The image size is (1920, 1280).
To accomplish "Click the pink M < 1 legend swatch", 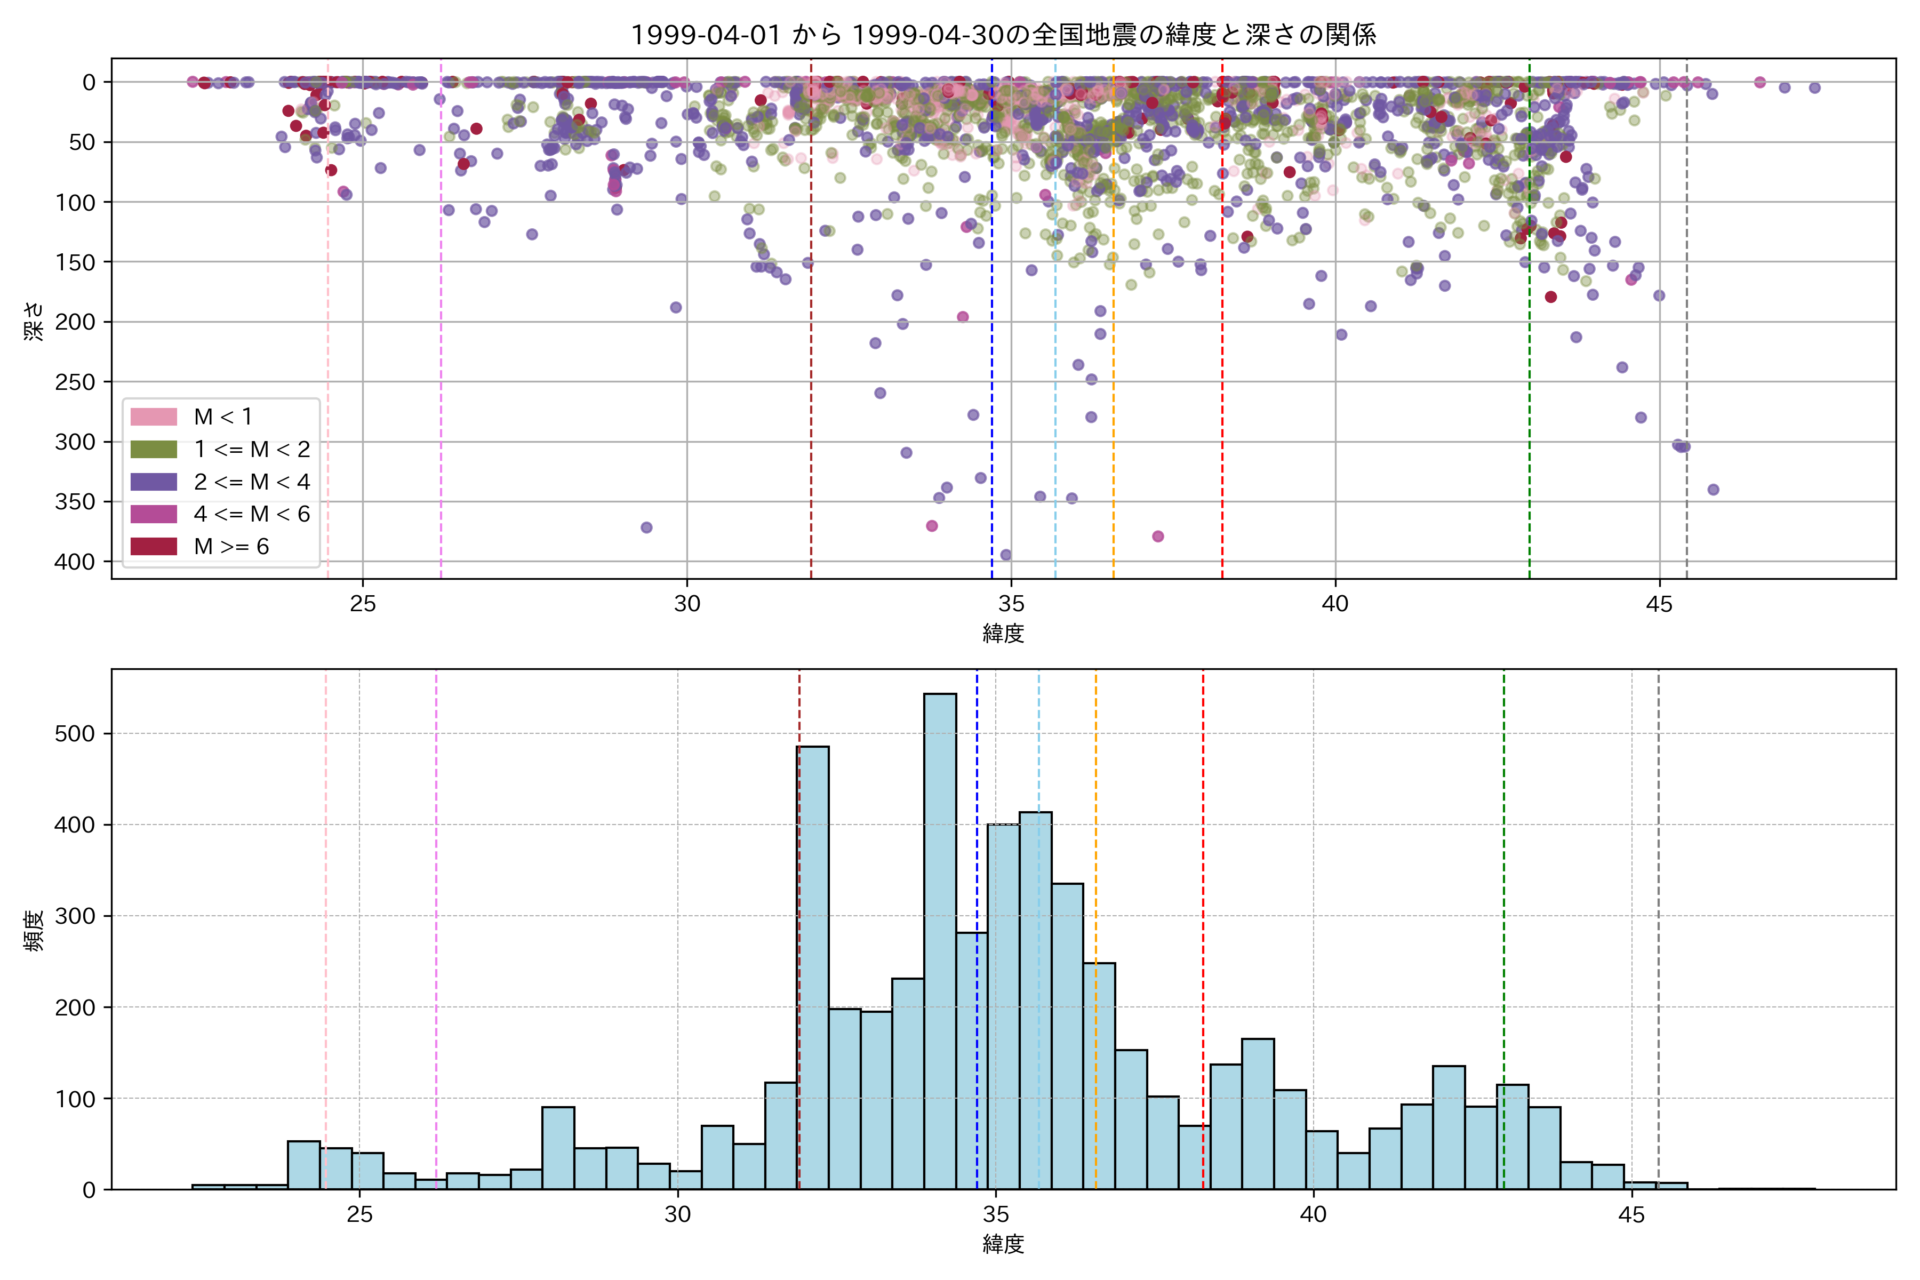I will coord(154,417).
